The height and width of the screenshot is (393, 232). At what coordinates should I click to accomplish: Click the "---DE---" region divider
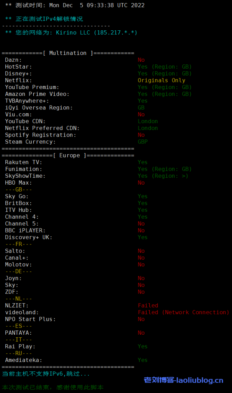pyautogui.click(x=18, y=271)
